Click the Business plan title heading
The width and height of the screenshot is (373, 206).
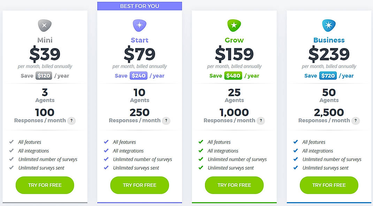click(329, 40)
